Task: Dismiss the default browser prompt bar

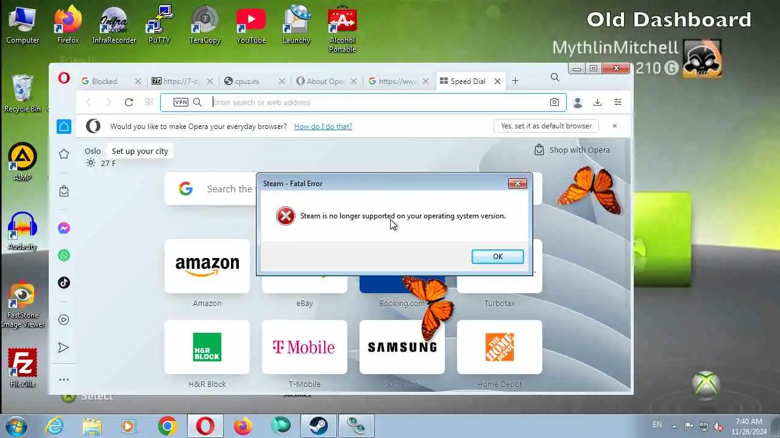Action: (x=614, y=126)
